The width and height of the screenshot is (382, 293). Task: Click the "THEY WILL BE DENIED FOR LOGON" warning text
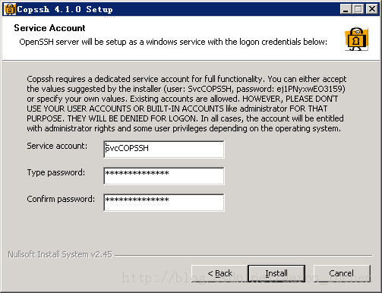click(131, 118)
